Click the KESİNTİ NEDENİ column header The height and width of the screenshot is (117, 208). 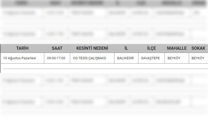92,48
